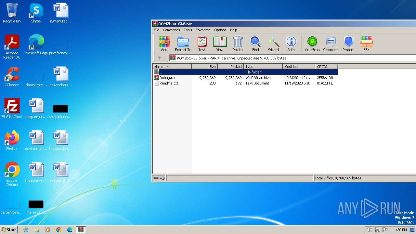Select the interestis.jpg desktop file
The height and width of the screenshot is (234, 416).
[36, 207]
